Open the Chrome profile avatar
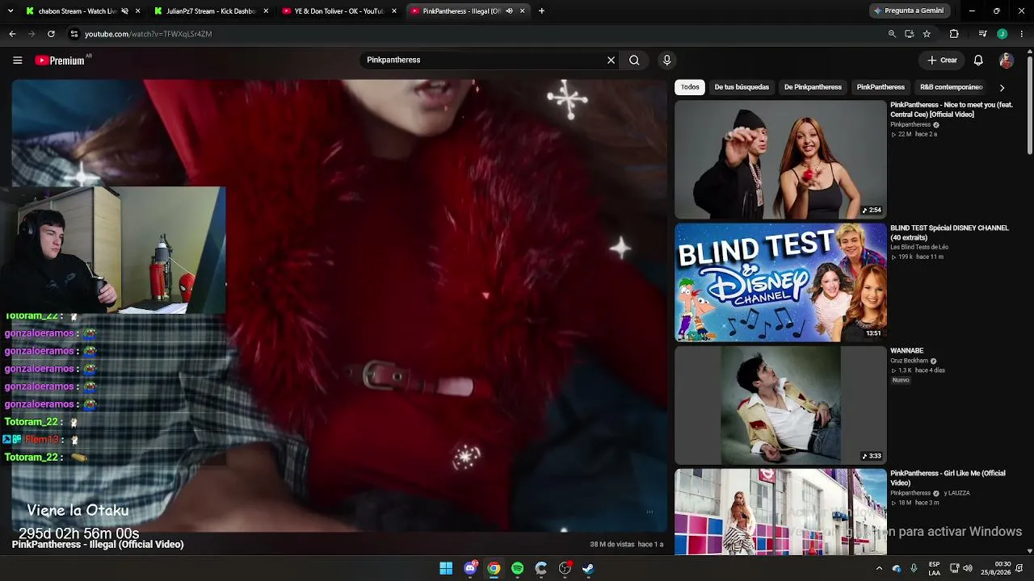This screenshot has height=581, width=1034. coord(1002,34)
